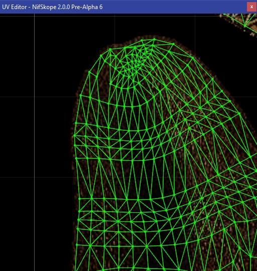Select the topmost vertex of the large UV island

(x=154, y=39)
